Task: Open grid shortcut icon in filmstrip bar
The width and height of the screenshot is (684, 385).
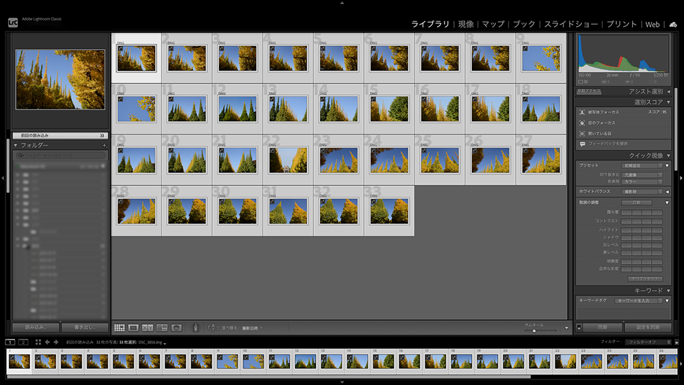Action: [x=38, y=343]
